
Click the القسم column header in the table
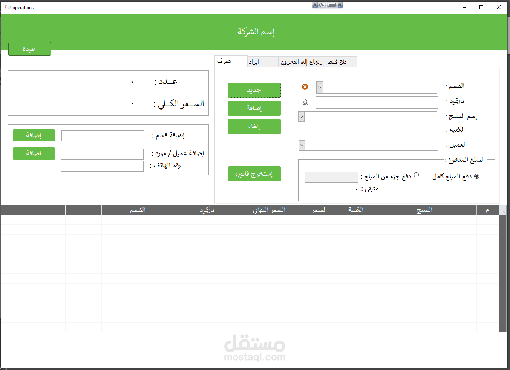tap(138, 210)
